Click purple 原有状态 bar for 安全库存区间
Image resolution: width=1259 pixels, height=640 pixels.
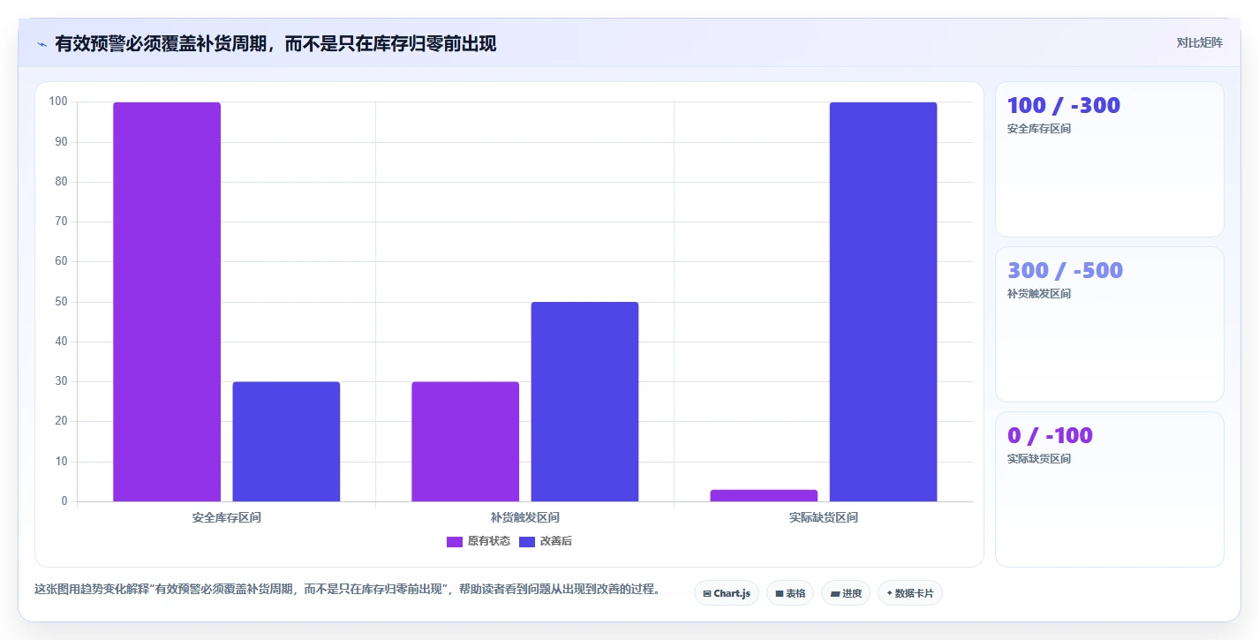click(x=167, y=302)
